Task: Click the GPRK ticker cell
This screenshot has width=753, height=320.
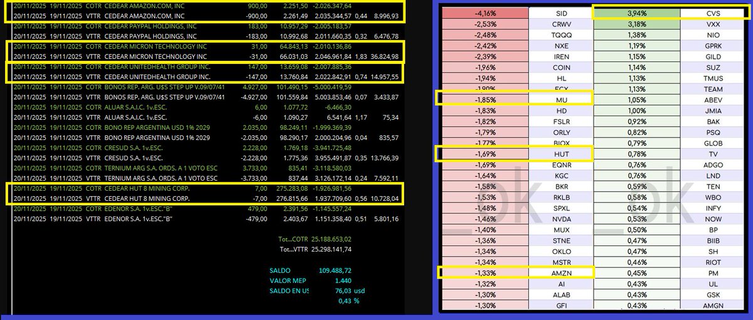Action: coord(713,45)
